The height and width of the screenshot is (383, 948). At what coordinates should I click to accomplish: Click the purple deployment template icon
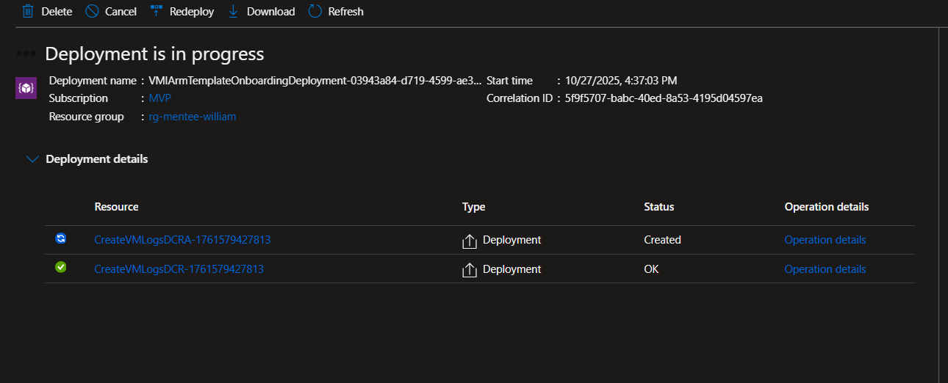click(x=26, y=89)
